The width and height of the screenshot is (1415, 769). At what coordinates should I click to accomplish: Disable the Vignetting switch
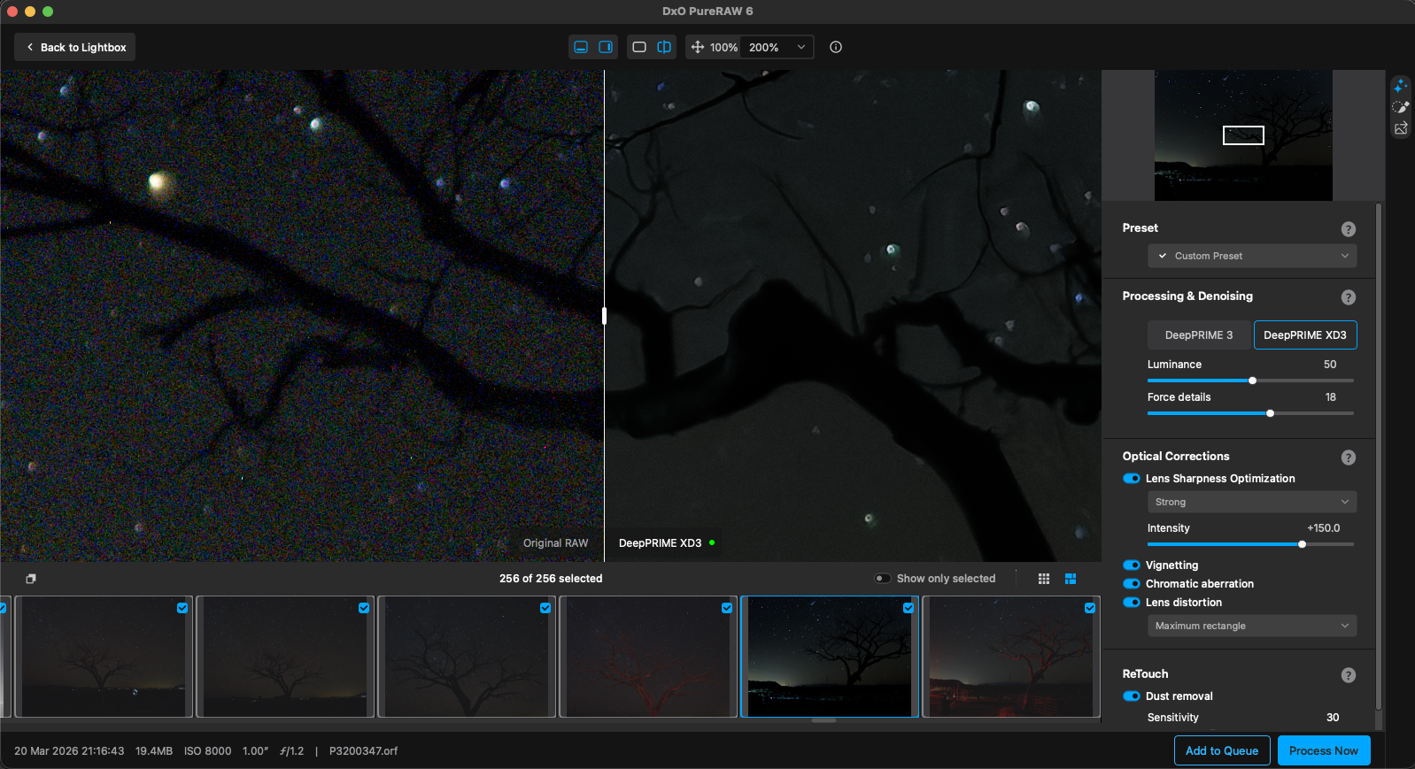pyautogui.click(x=1132, y=565)
